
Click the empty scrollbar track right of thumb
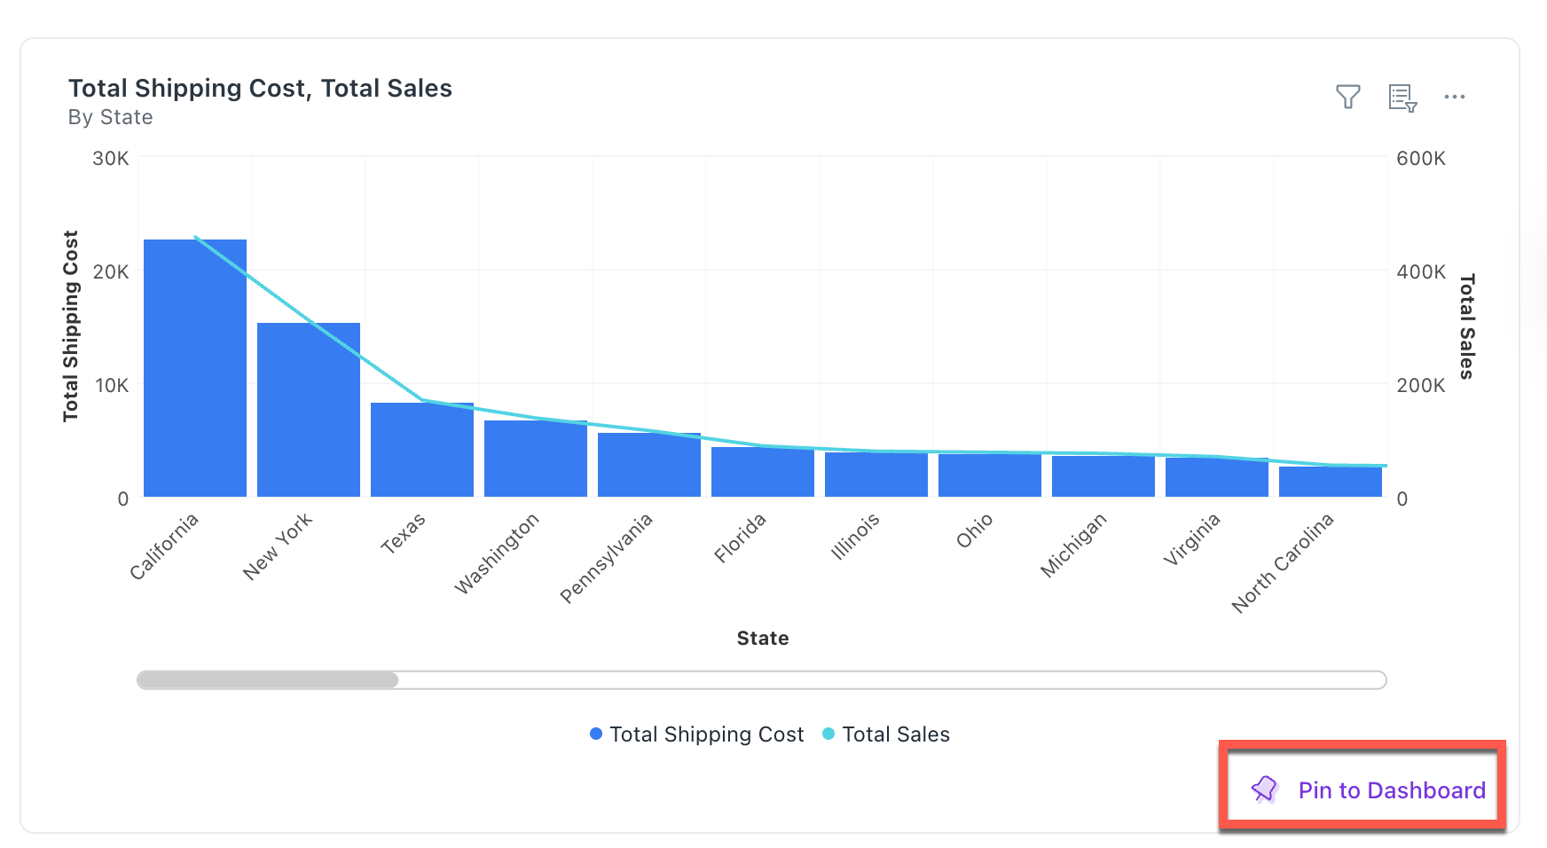[887, 680]
